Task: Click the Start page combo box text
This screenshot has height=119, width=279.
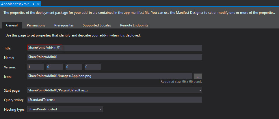Action: (58, 90)
